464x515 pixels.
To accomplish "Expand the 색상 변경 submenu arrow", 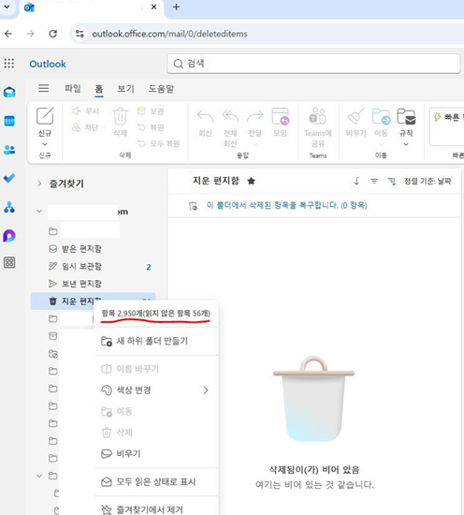I will (206, 390).
